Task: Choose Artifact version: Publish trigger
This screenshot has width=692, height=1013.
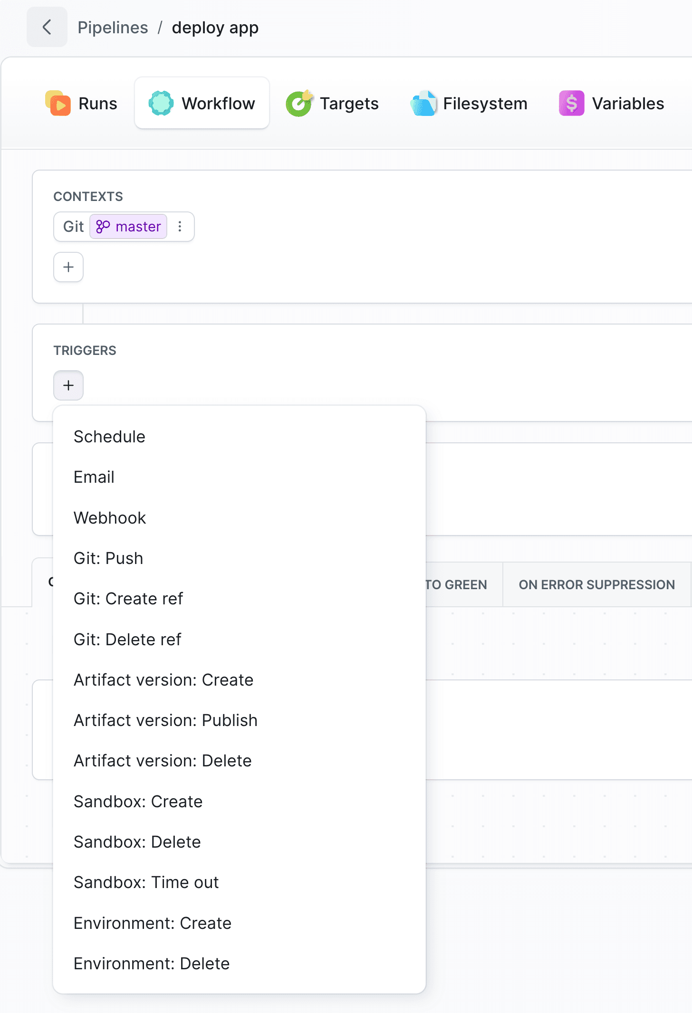Action: pos(165,720)
